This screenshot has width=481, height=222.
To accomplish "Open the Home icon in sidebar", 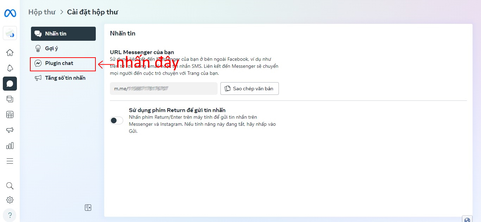I will 10,53.
